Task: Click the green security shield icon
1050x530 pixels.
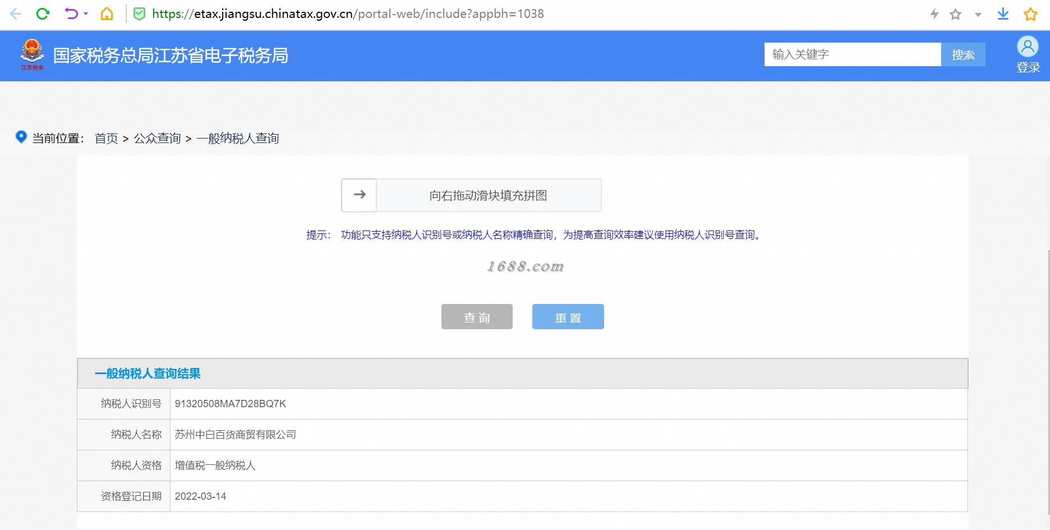Action: [140, 14]
